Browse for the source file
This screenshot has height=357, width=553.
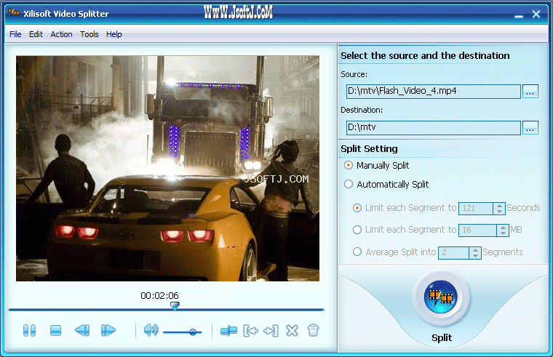click(x=530, y=92)
